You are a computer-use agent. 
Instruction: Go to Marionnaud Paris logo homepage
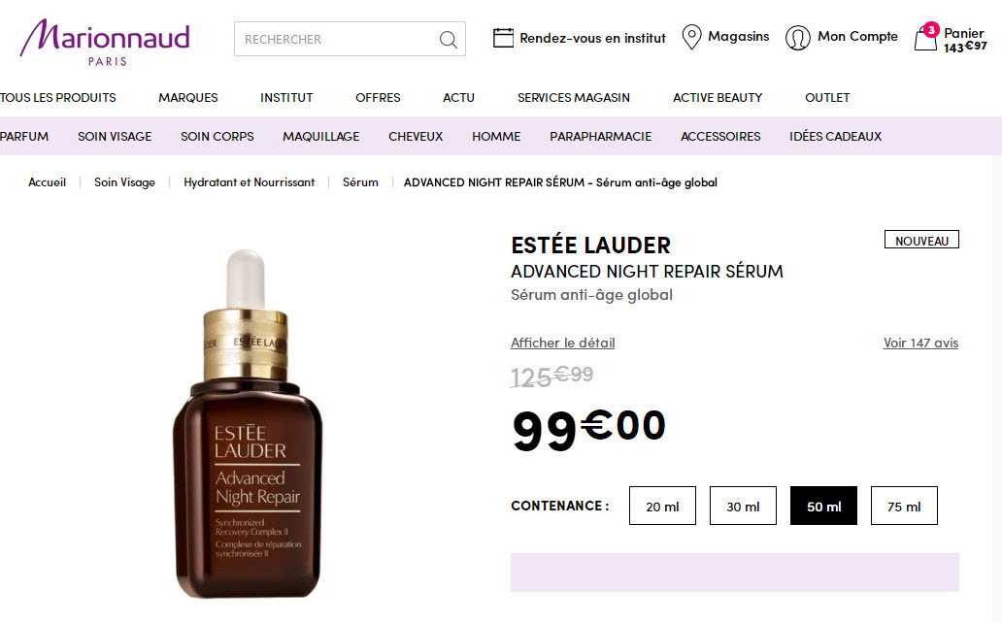(105, 42)
